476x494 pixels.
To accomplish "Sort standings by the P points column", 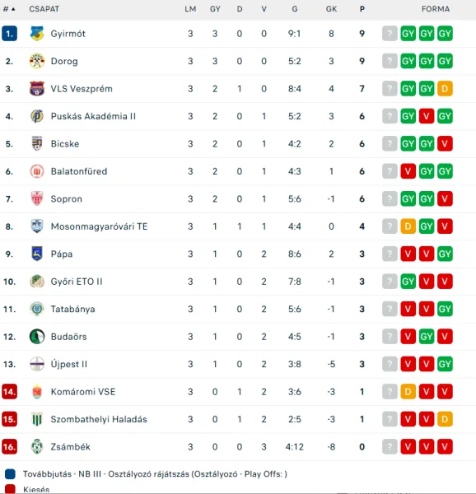I will [362, 9].
